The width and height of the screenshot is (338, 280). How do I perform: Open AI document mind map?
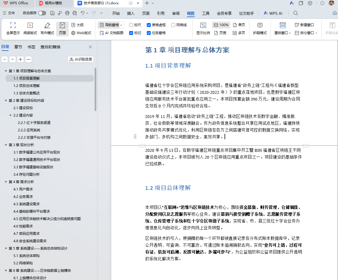point(112,33)
